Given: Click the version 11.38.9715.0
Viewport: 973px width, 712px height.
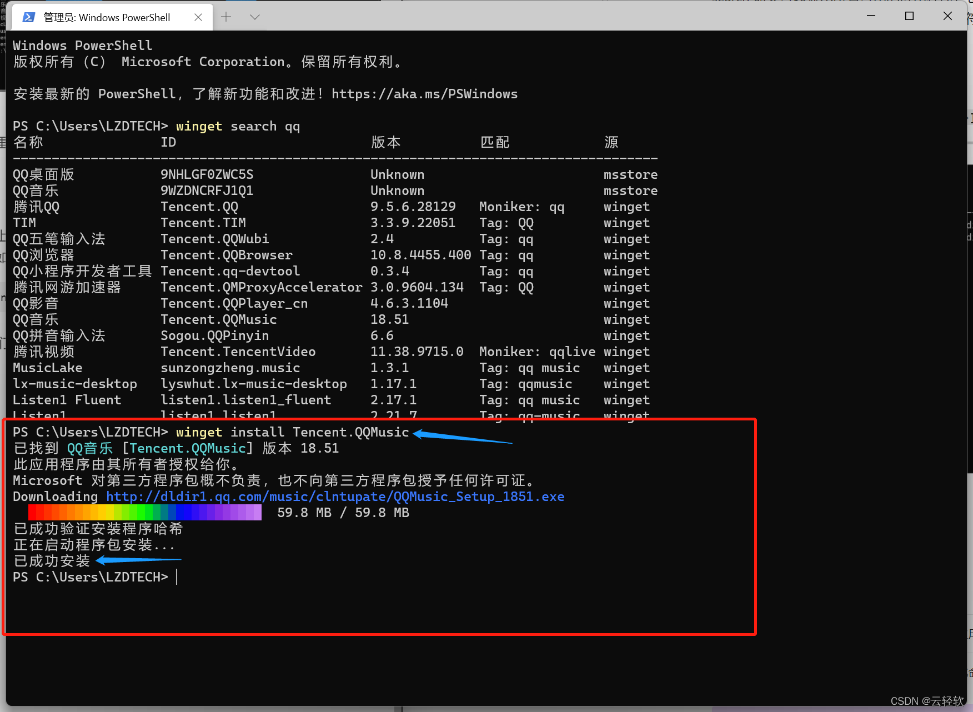Looking at the screenshot, I should [417, 352].
